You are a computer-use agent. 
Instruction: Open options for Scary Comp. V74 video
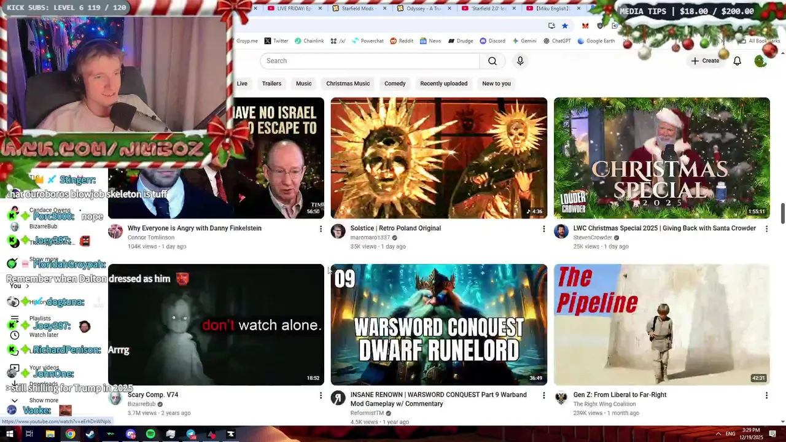(x=320, y=395)
